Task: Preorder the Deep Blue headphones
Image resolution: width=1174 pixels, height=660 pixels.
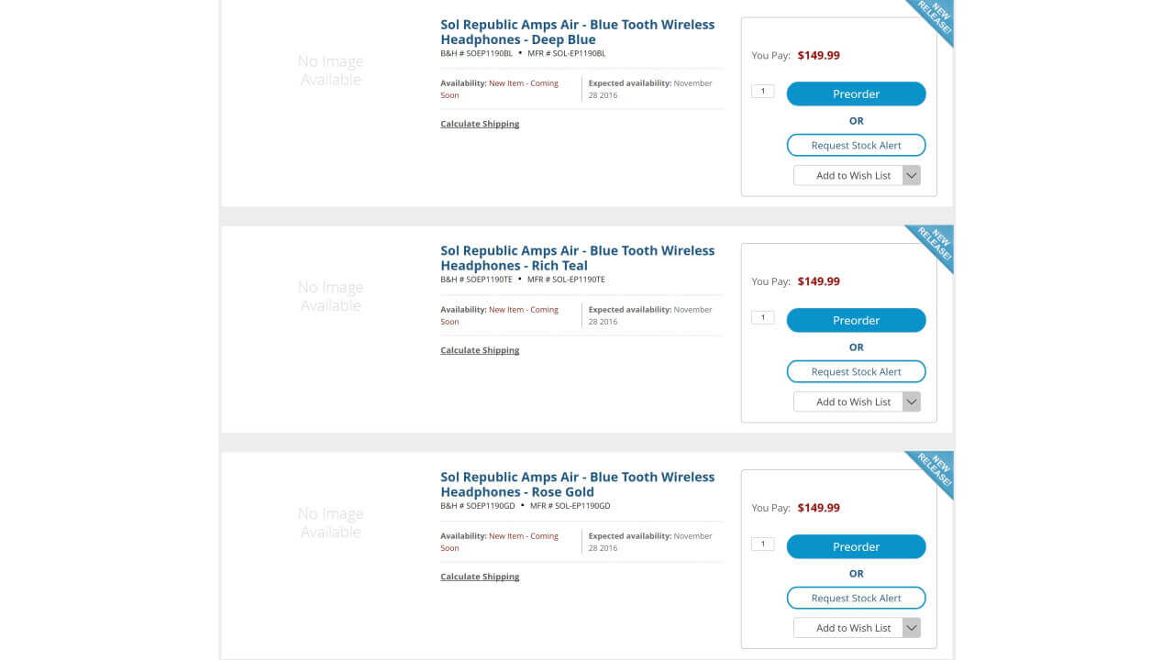Action: pyautogui.click(x=856, y=94)
